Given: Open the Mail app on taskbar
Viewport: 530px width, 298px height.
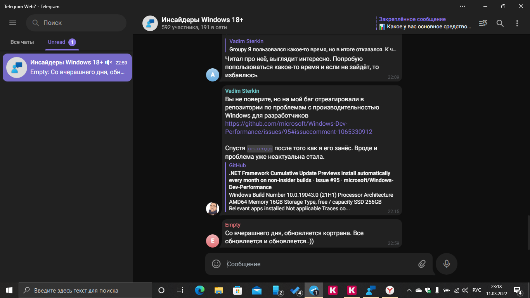Looking at the screenshot, I should (256, 290).
